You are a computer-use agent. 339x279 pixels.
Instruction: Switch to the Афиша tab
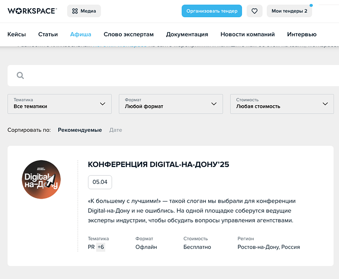pyautogui.click(x=80, y=34)
